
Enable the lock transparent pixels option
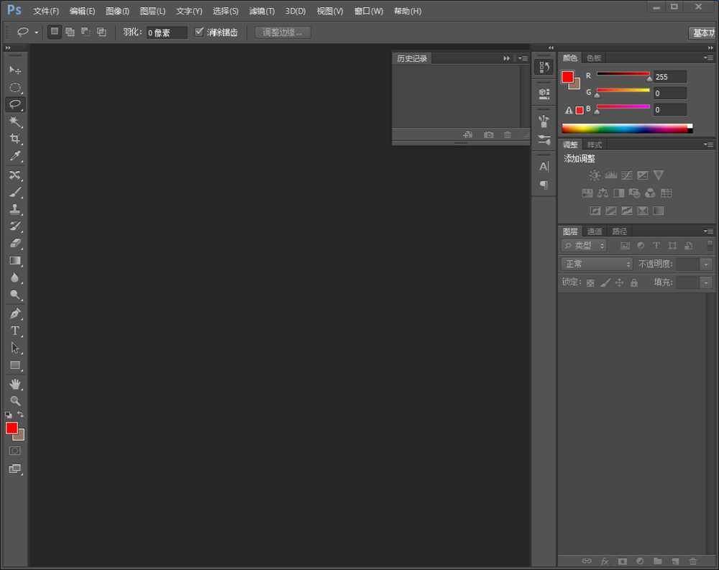[x=590, y=283]
